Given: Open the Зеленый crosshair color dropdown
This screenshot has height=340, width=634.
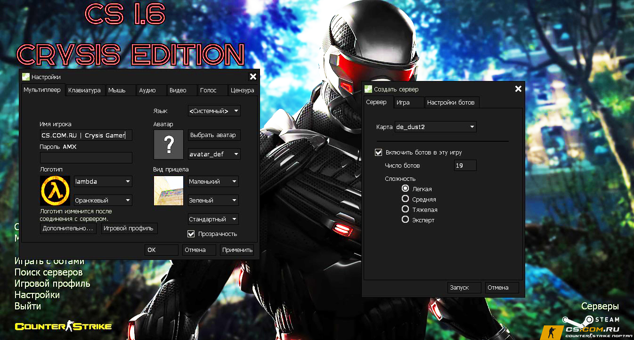Looking at the screenshot, I should click(x=213, y=200).
